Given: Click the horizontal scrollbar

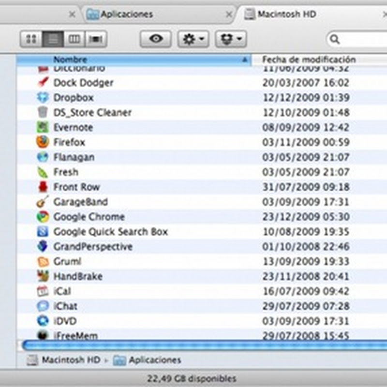Looking at the screenshot, I should click(x=204, y=345).
